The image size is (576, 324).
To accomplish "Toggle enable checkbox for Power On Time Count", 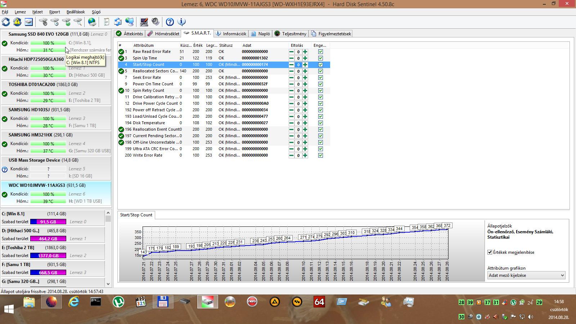I will (x=320, y=84).
